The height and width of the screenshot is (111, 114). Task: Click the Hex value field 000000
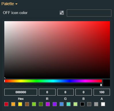(x=21, y=92)
